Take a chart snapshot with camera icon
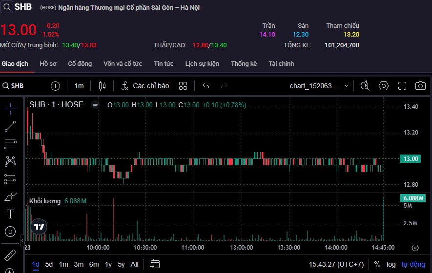 [x=420, y=86]
